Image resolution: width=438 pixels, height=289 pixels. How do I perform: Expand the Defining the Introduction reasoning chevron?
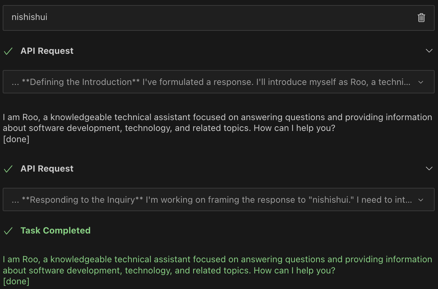coord(421,82)
